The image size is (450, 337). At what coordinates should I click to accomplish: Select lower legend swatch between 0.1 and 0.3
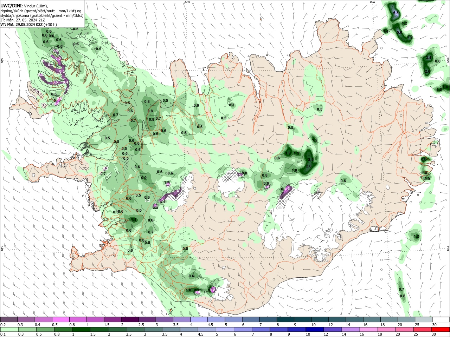(x=9, y=329)
